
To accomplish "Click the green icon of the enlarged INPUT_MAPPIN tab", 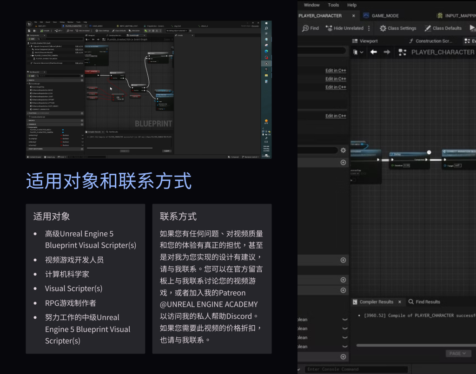I will tap(439, 15).
